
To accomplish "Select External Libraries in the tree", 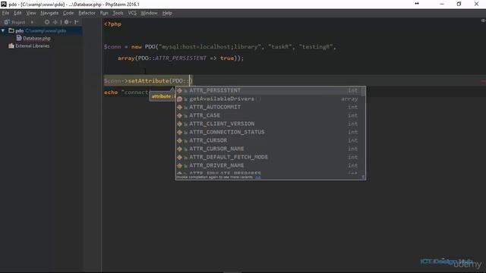I will 32,45.
